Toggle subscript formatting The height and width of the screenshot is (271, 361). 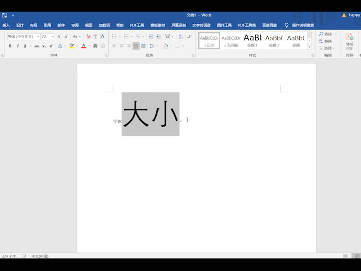tap(44, 46)
